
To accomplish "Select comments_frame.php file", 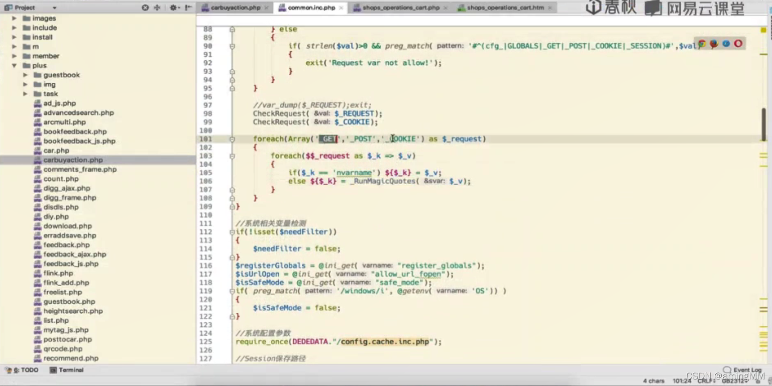I will coord(80,170).
